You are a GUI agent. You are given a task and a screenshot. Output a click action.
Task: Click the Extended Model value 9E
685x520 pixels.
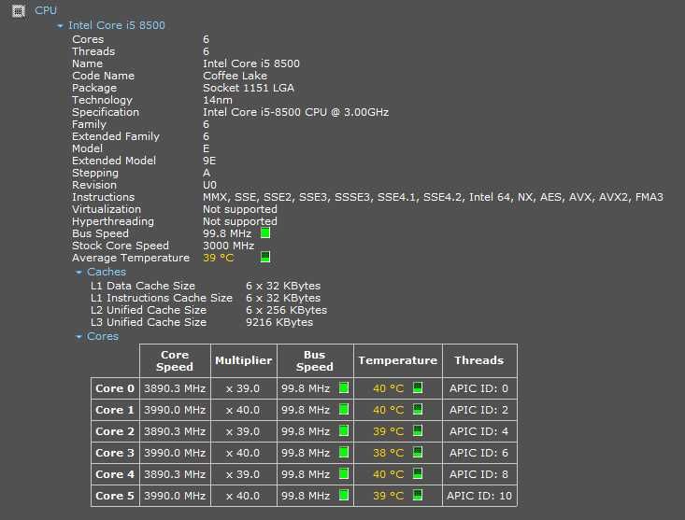209,161
